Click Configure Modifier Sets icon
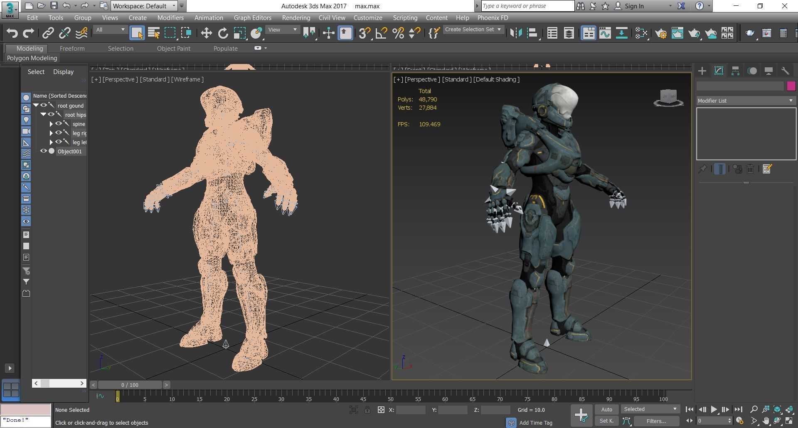798x428 pixels. [x=767, y=169]
